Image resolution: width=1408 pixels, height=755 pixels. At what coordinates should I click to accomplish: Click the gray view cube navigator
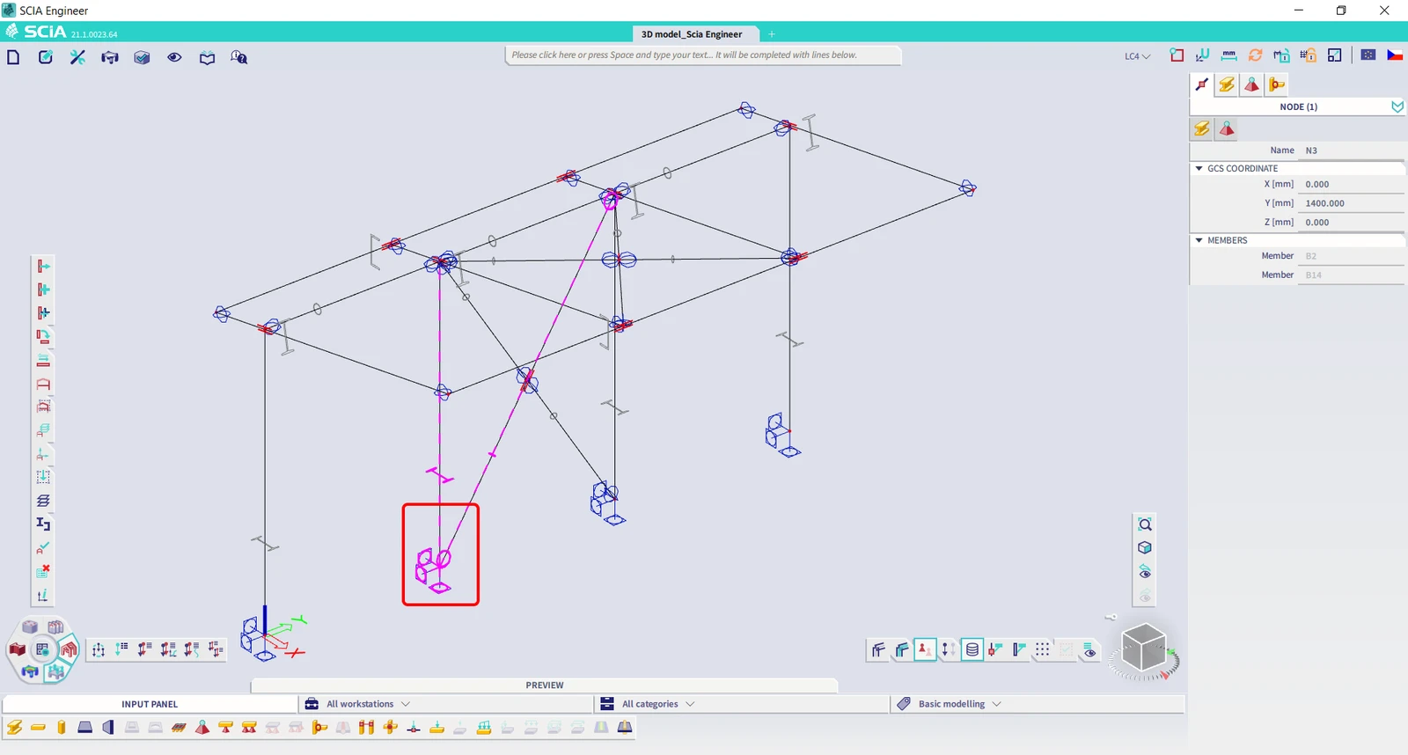click(1144, 650)
